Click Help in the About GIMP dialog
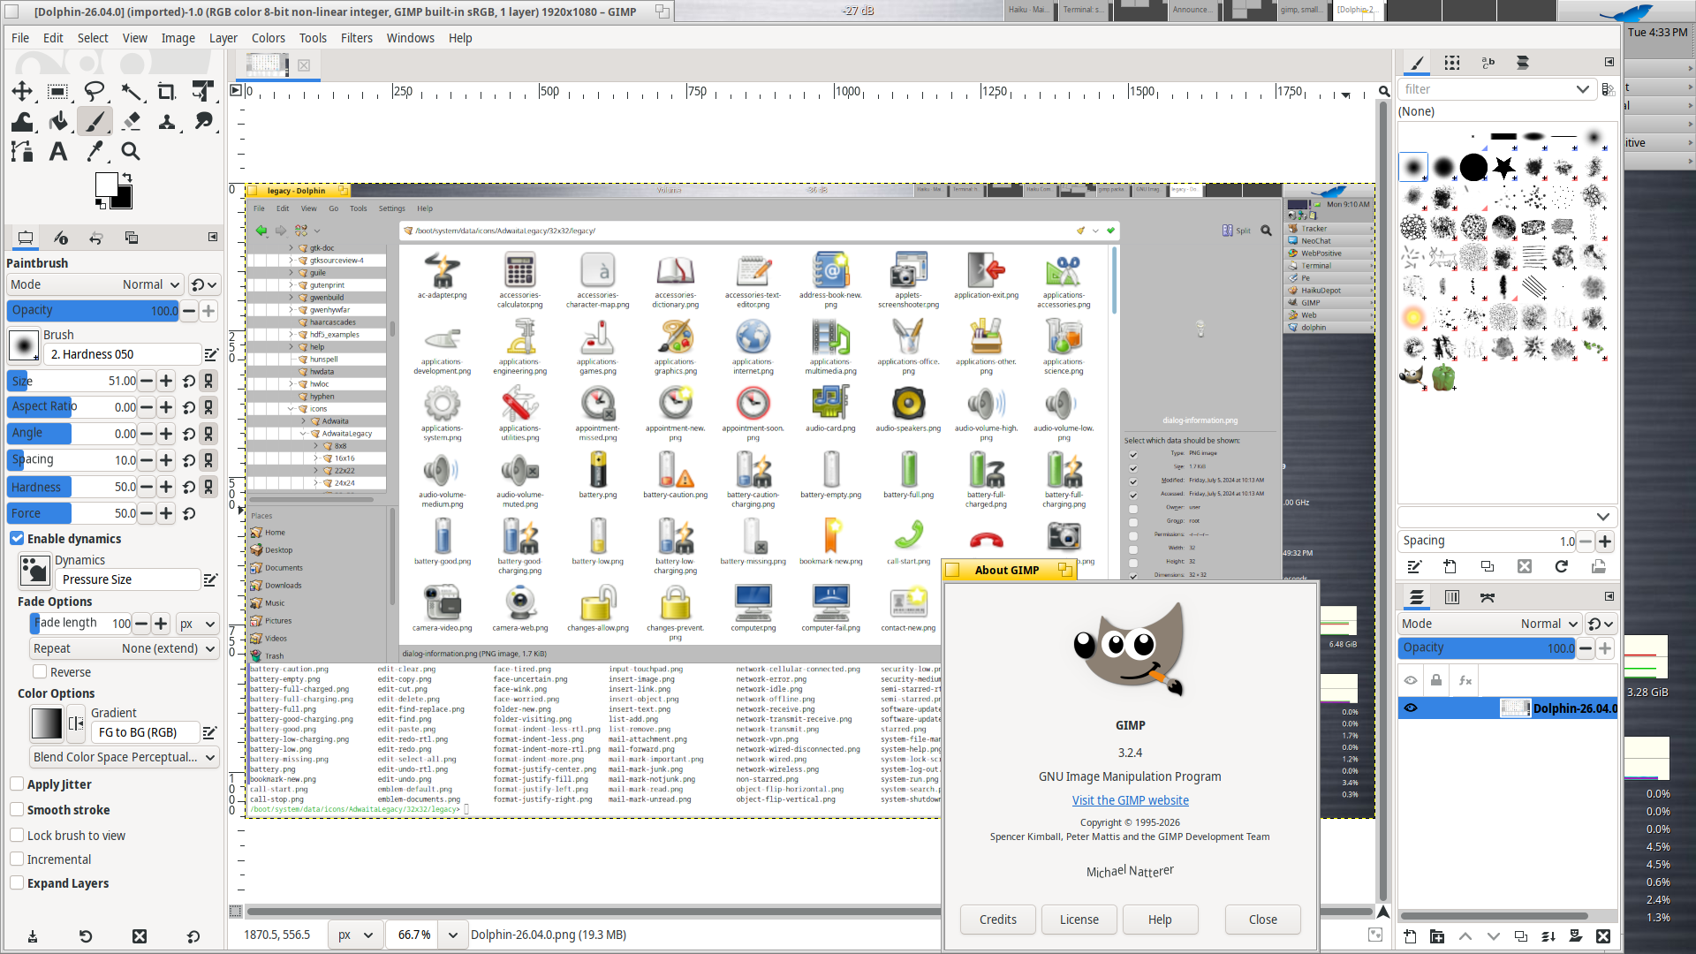This screenshot has height=954, width=1696. tap(1161, 920)
